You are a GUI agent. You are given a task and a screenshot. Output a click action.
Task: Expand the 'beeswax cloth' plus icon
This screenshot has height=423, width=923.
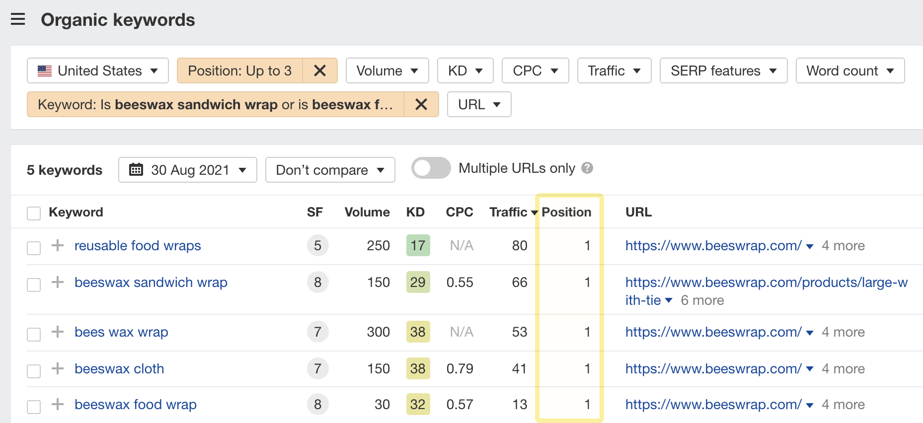point(58,368)
